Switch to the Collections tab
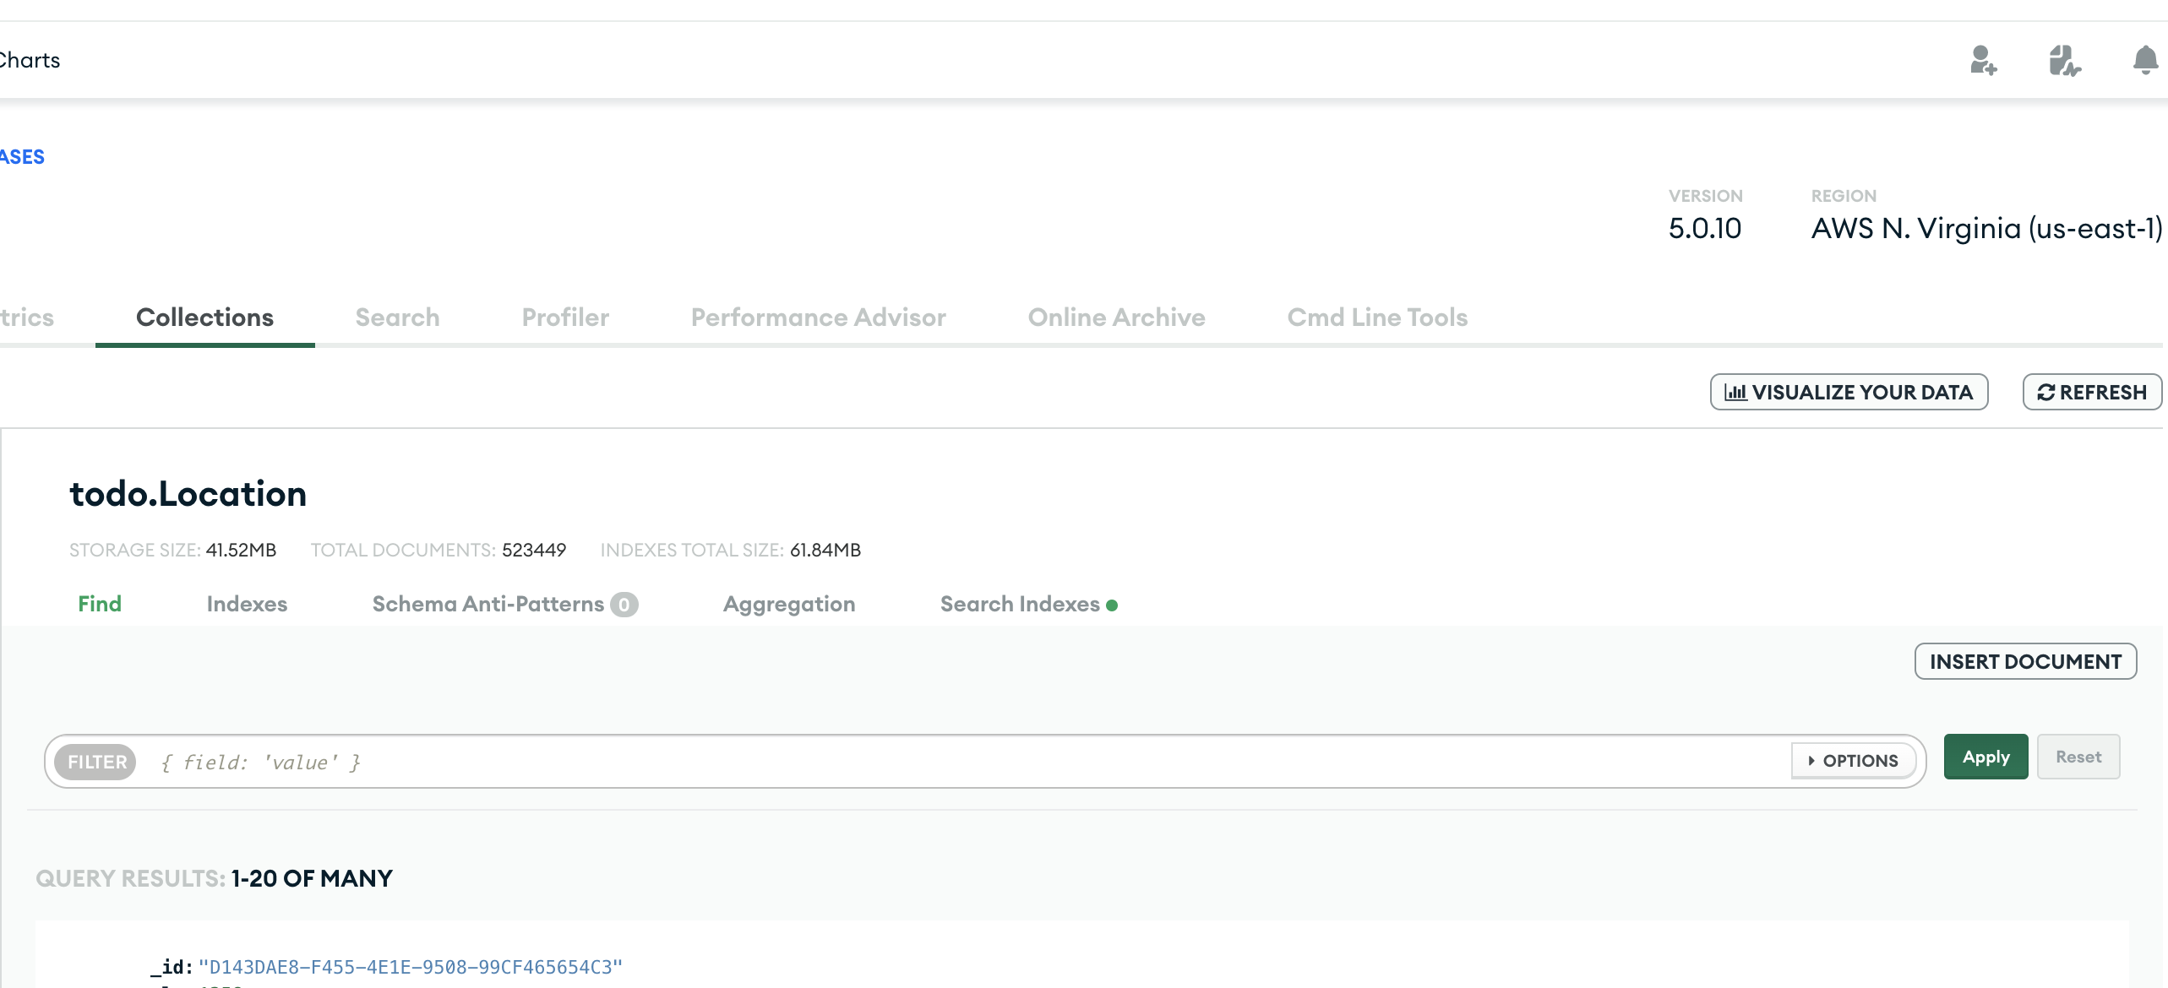Image resolution: width=2168 pixels, height=988 pixels. [204, 318]
